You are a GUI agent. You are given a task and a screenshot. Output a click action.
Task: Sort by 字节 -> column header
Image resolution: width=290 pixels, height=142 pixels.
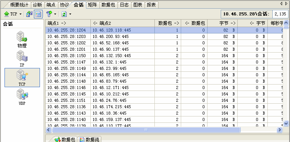coord(223,23)
